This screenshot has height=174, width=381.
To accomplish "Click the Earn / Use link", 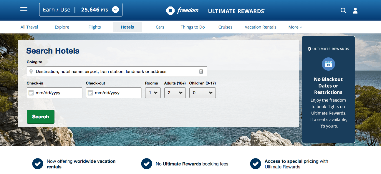I will pos(56,9).
